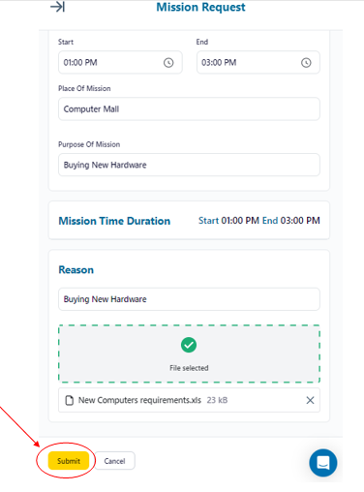Viewport: 364px width, 492px height.
Task: Collapse the panel with the arrow icon
Action: coord(57,7)
